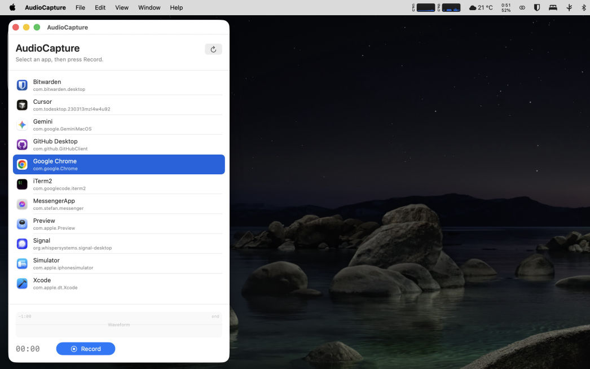The image size is (590, 369).
Task: Click the iTerm2 terminal icon in list
Action: (22, 184)
